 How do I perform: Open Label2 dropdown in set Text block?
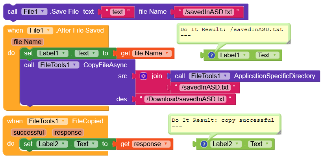[x=52, y=144]
